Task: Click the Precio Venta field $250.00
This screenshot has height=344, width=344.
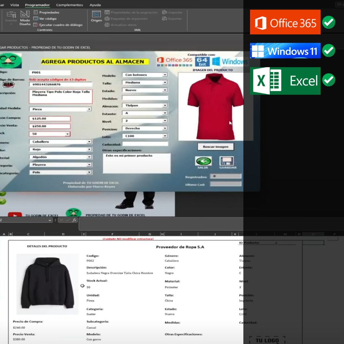Action: [x=50, y=126]
